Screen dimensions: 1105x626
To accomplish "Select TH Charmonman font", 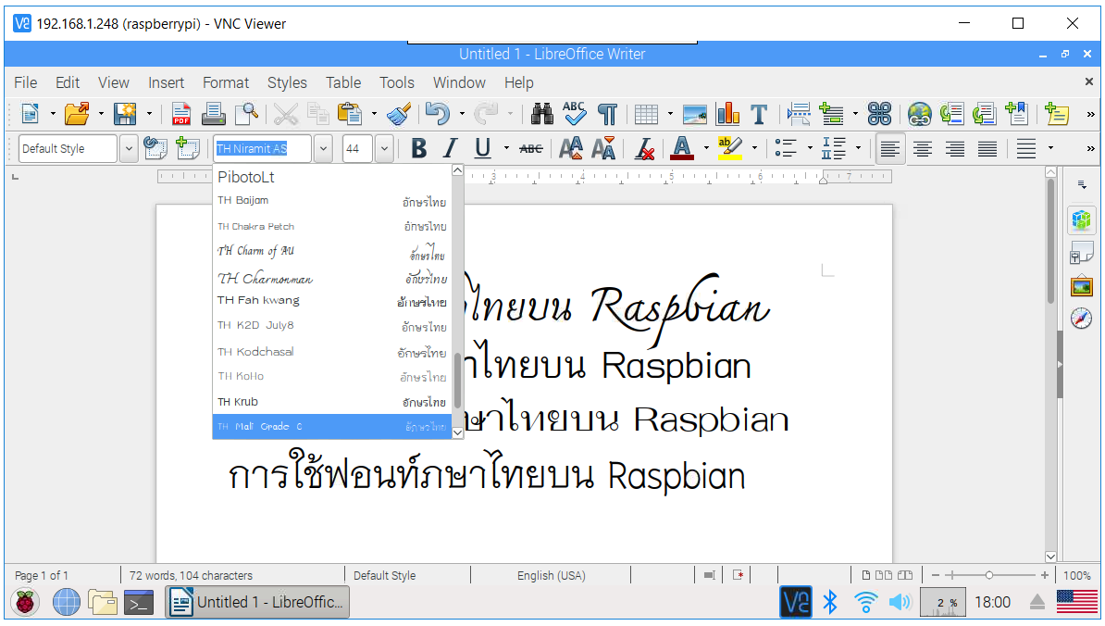I will point(332,278).
